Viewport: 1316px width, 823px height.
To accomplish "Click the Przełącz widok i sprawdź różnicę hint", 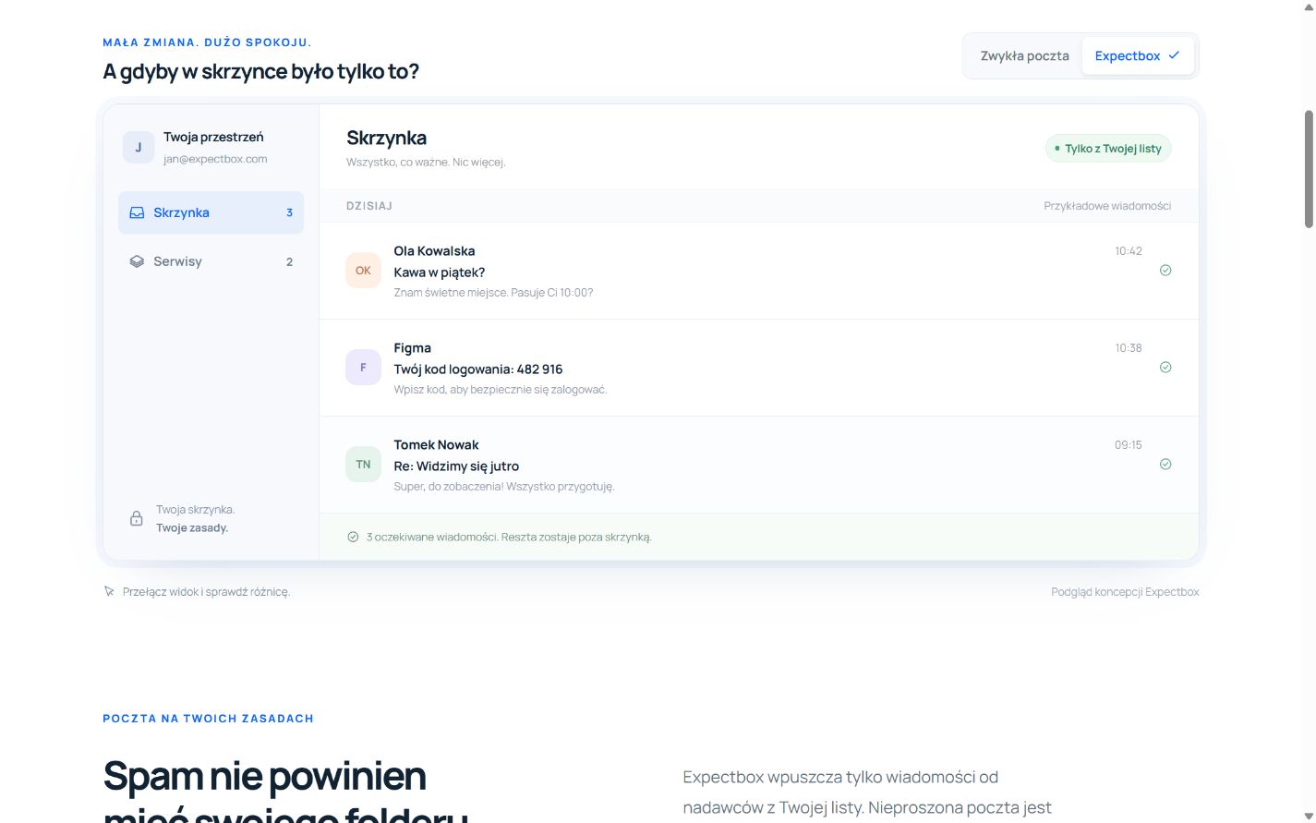I will [206, 592].
